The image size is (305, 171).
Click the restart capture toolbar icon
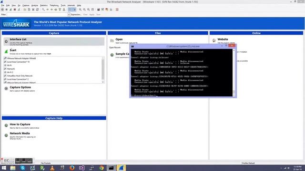click(19, 9)
